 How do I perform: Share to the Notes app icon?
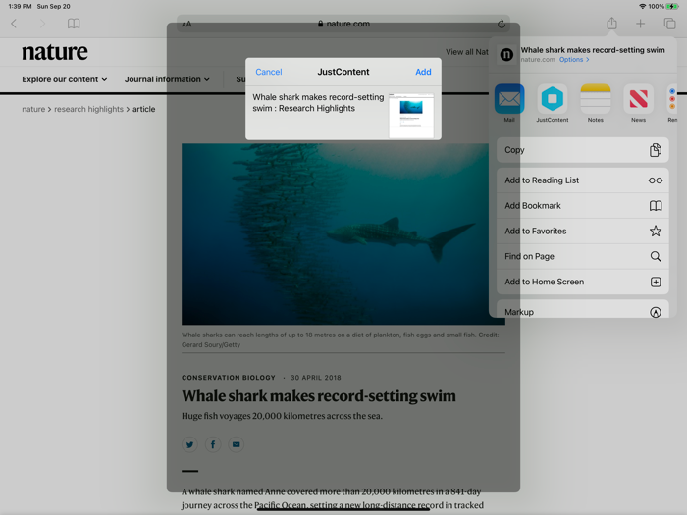[x=595, y=99]
